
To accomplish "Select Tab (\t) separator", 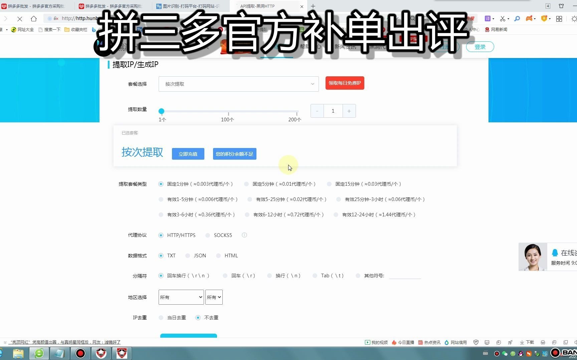I will pyautogui.click(x=315, y=276).
